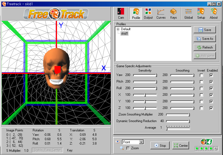Click the Save As button
Screen dimensions: 223x155
point(205,39)
